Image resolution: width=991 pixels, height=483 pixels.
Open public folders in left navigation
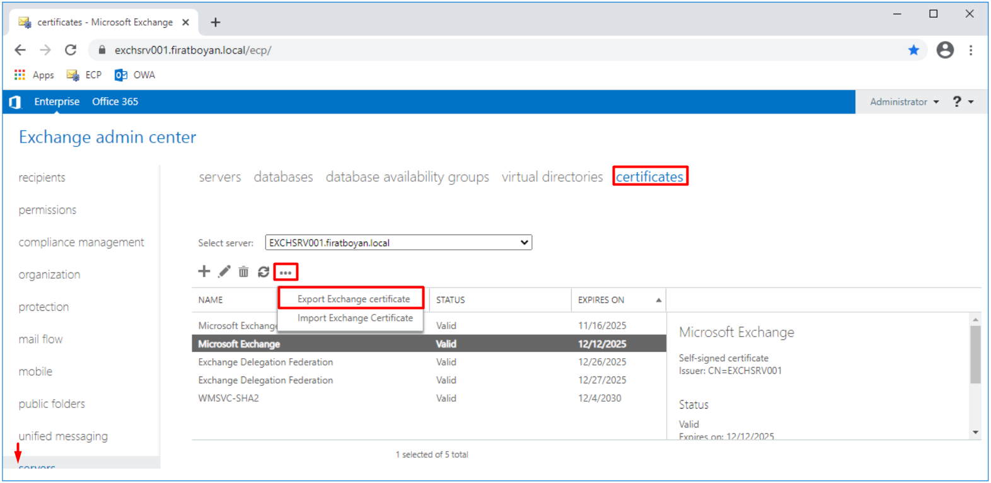pyautogui.click(x=52, y=404)
